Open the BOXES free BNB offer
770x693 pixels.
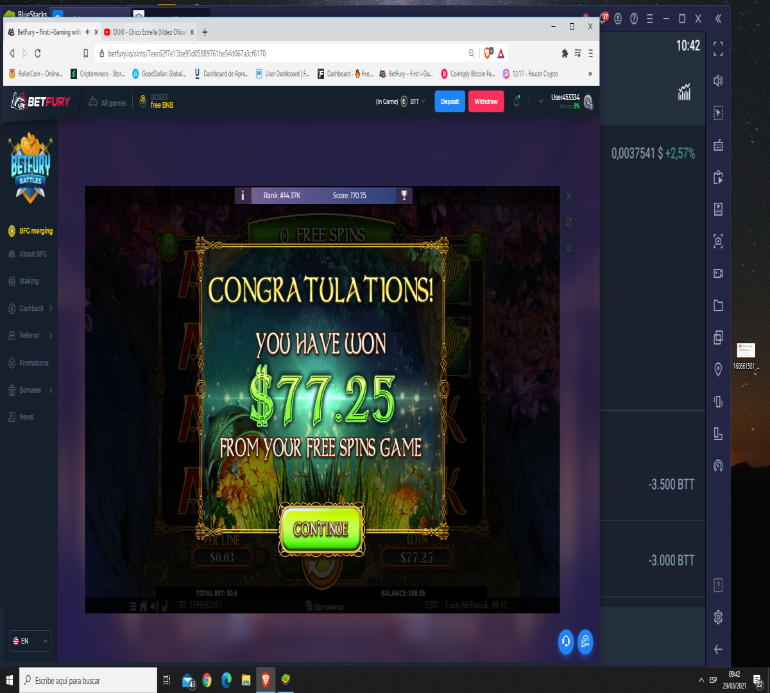[x=157, y=101]
